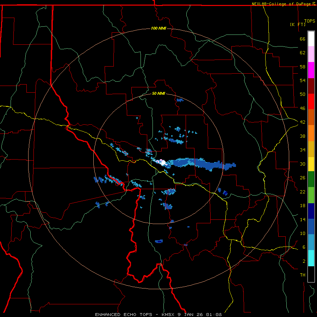Click the TH threshold label
The width and height of the screenshot is (317, 317).
303,275
